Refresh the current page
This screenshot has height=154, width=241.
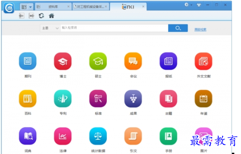tap(41, 15)
